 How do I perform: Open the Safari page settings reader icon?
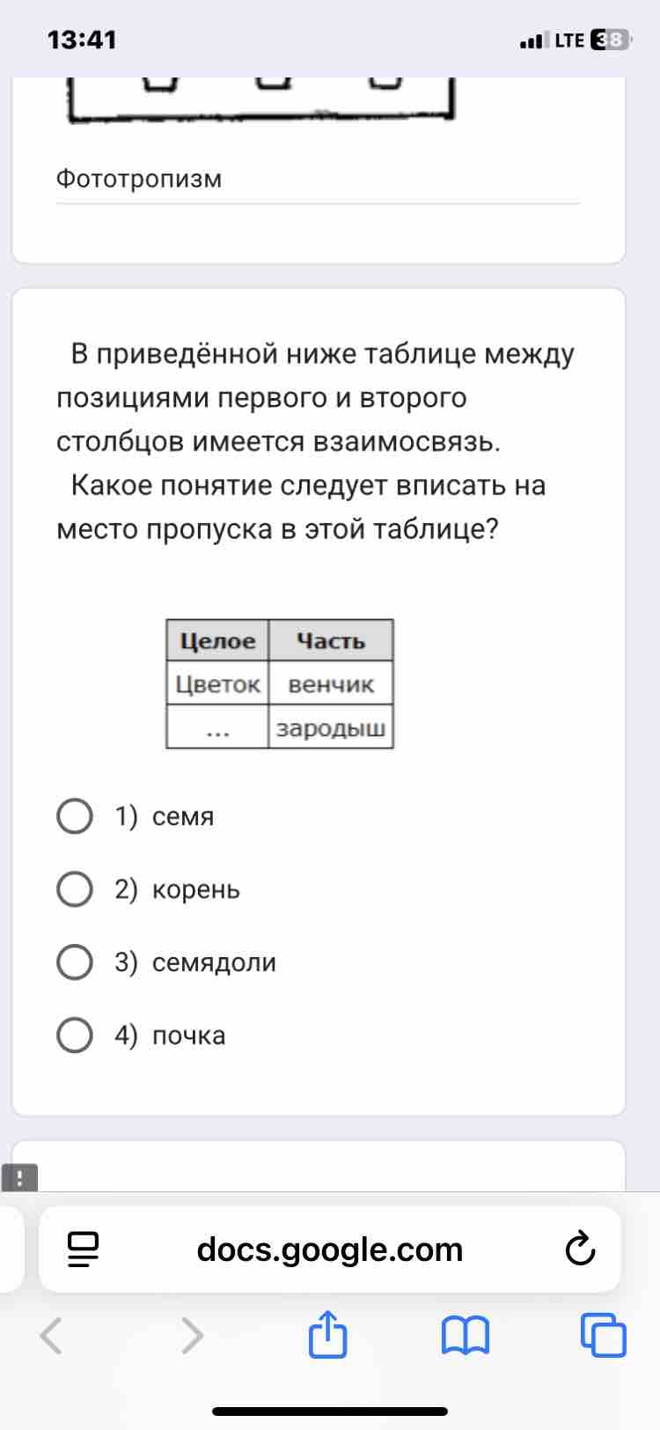click(83, 1249)
